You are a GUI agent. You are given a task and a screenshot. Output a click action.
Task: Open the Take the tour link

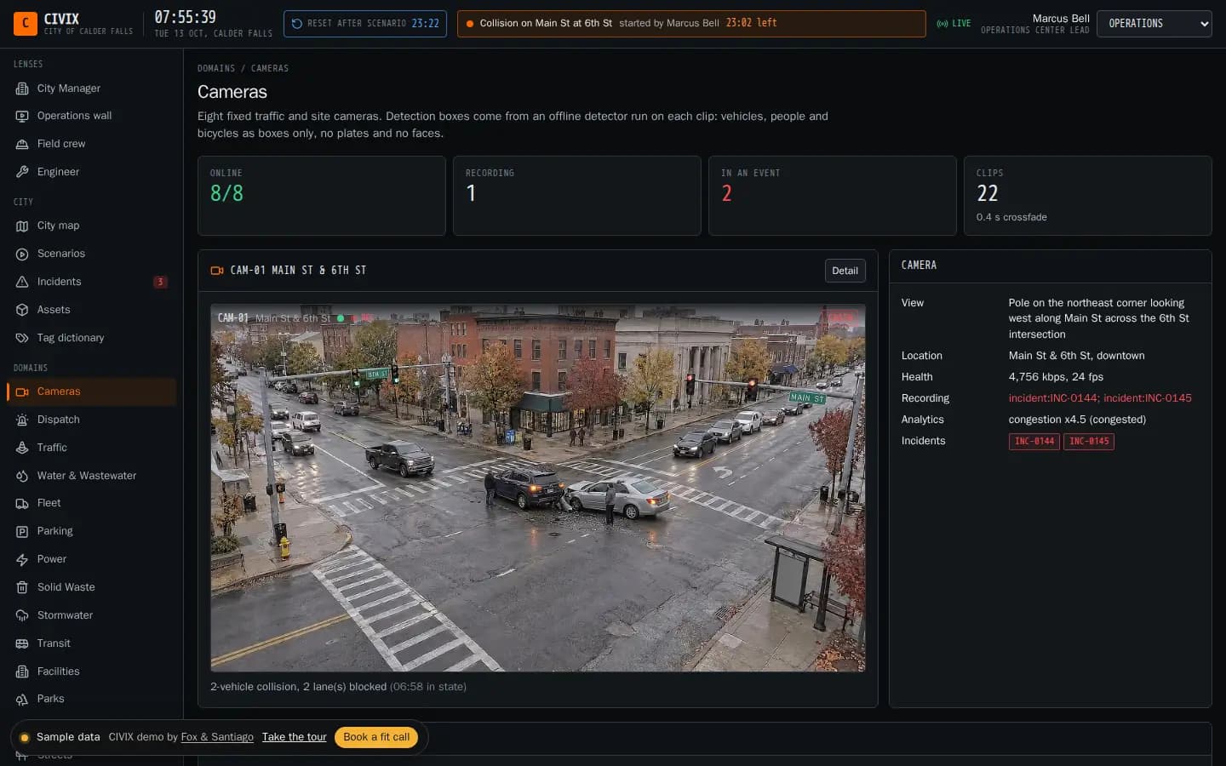[x=294, y=737]
